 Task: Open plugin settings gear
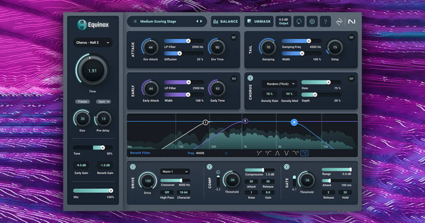[312, 22]
